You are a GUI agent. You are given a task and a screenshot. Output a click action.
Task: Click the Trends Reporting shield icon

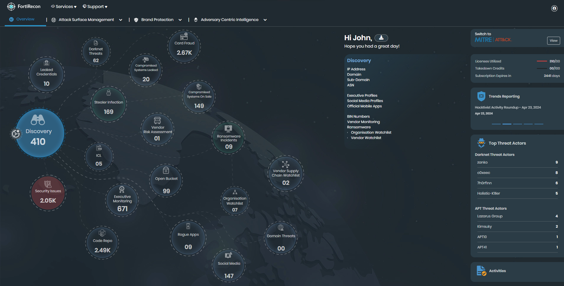coord(481,96)
